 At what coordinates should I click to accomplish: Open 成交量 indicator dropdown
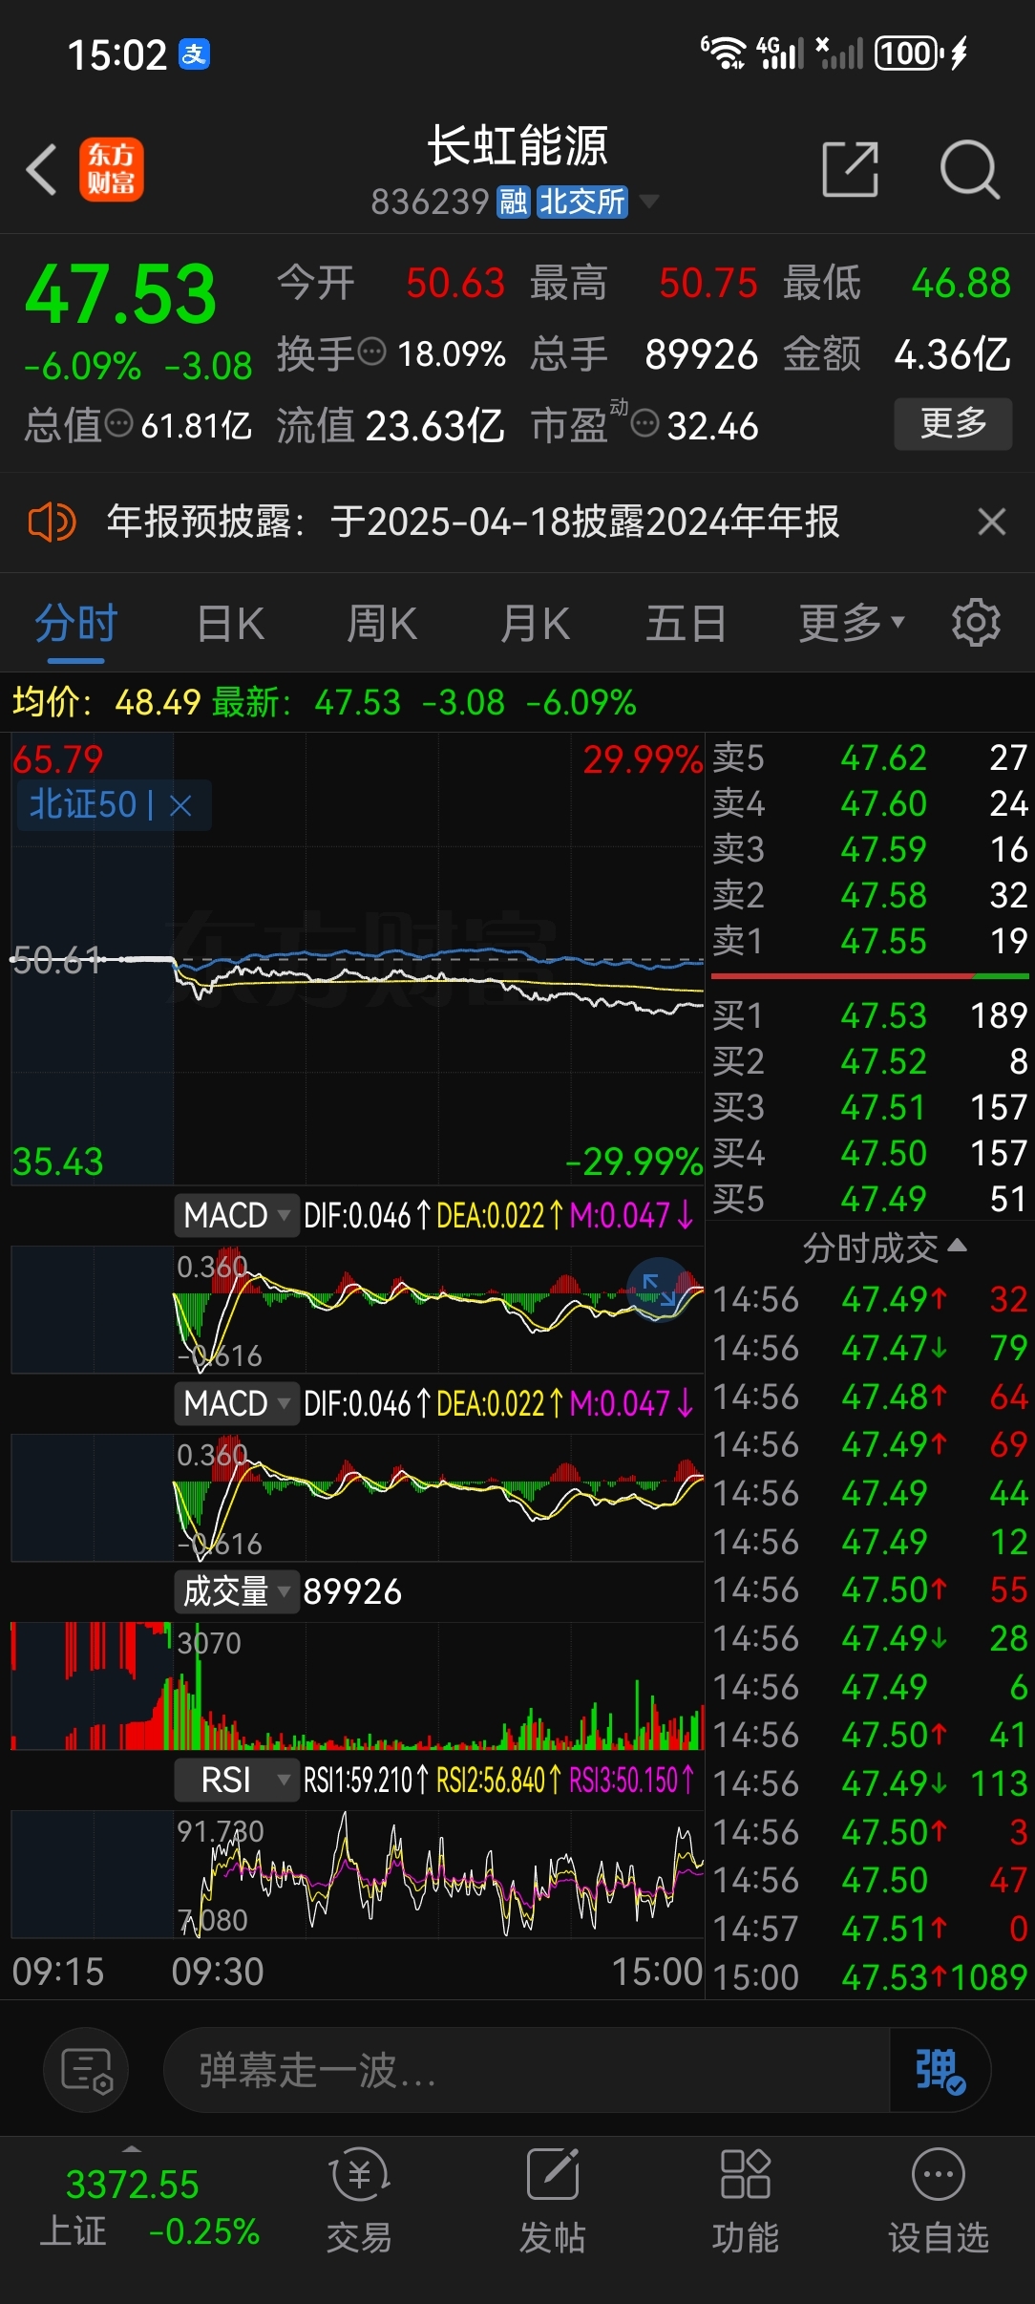237,1591
